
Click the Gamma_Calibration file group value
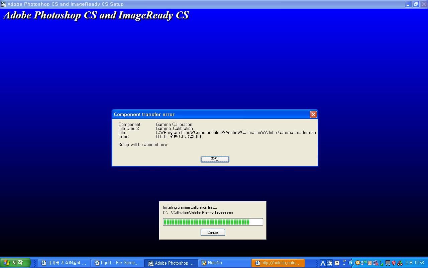pos(174,128)
